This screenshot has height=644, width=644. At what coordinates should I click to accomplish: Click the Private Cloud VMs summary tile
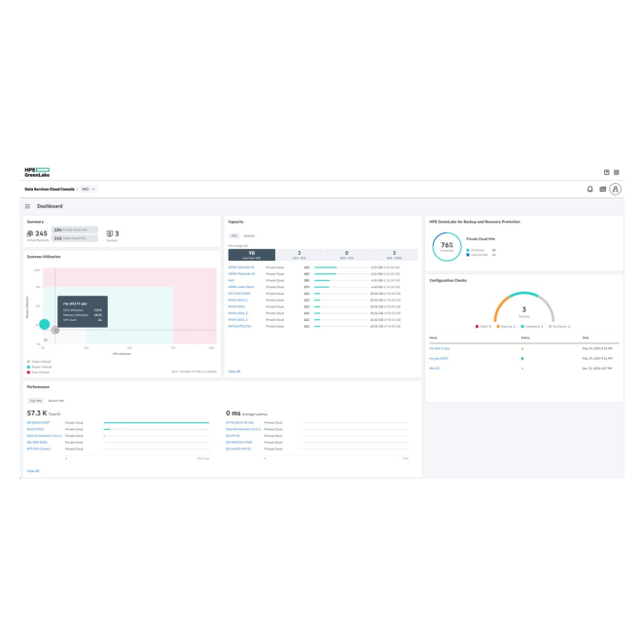[x=75, y=230]
